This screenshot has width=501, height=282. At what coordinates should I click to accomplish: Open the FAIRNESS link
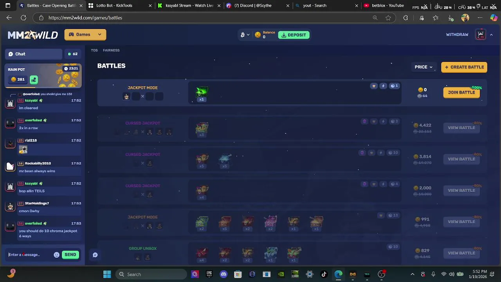click(111, 50)
